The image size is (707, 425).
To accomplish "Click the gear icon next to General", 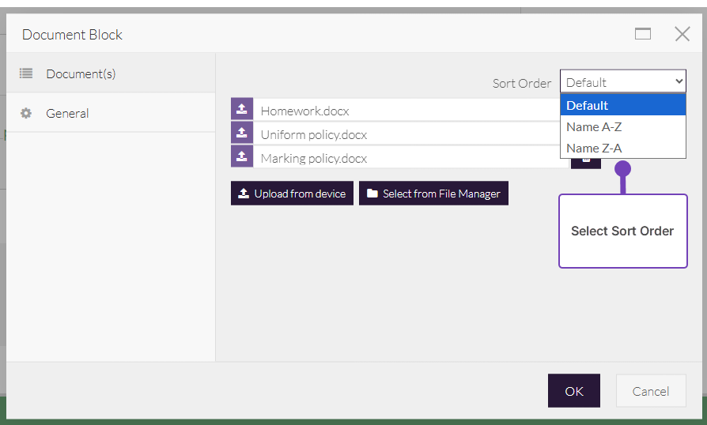I will coord(26,113).
